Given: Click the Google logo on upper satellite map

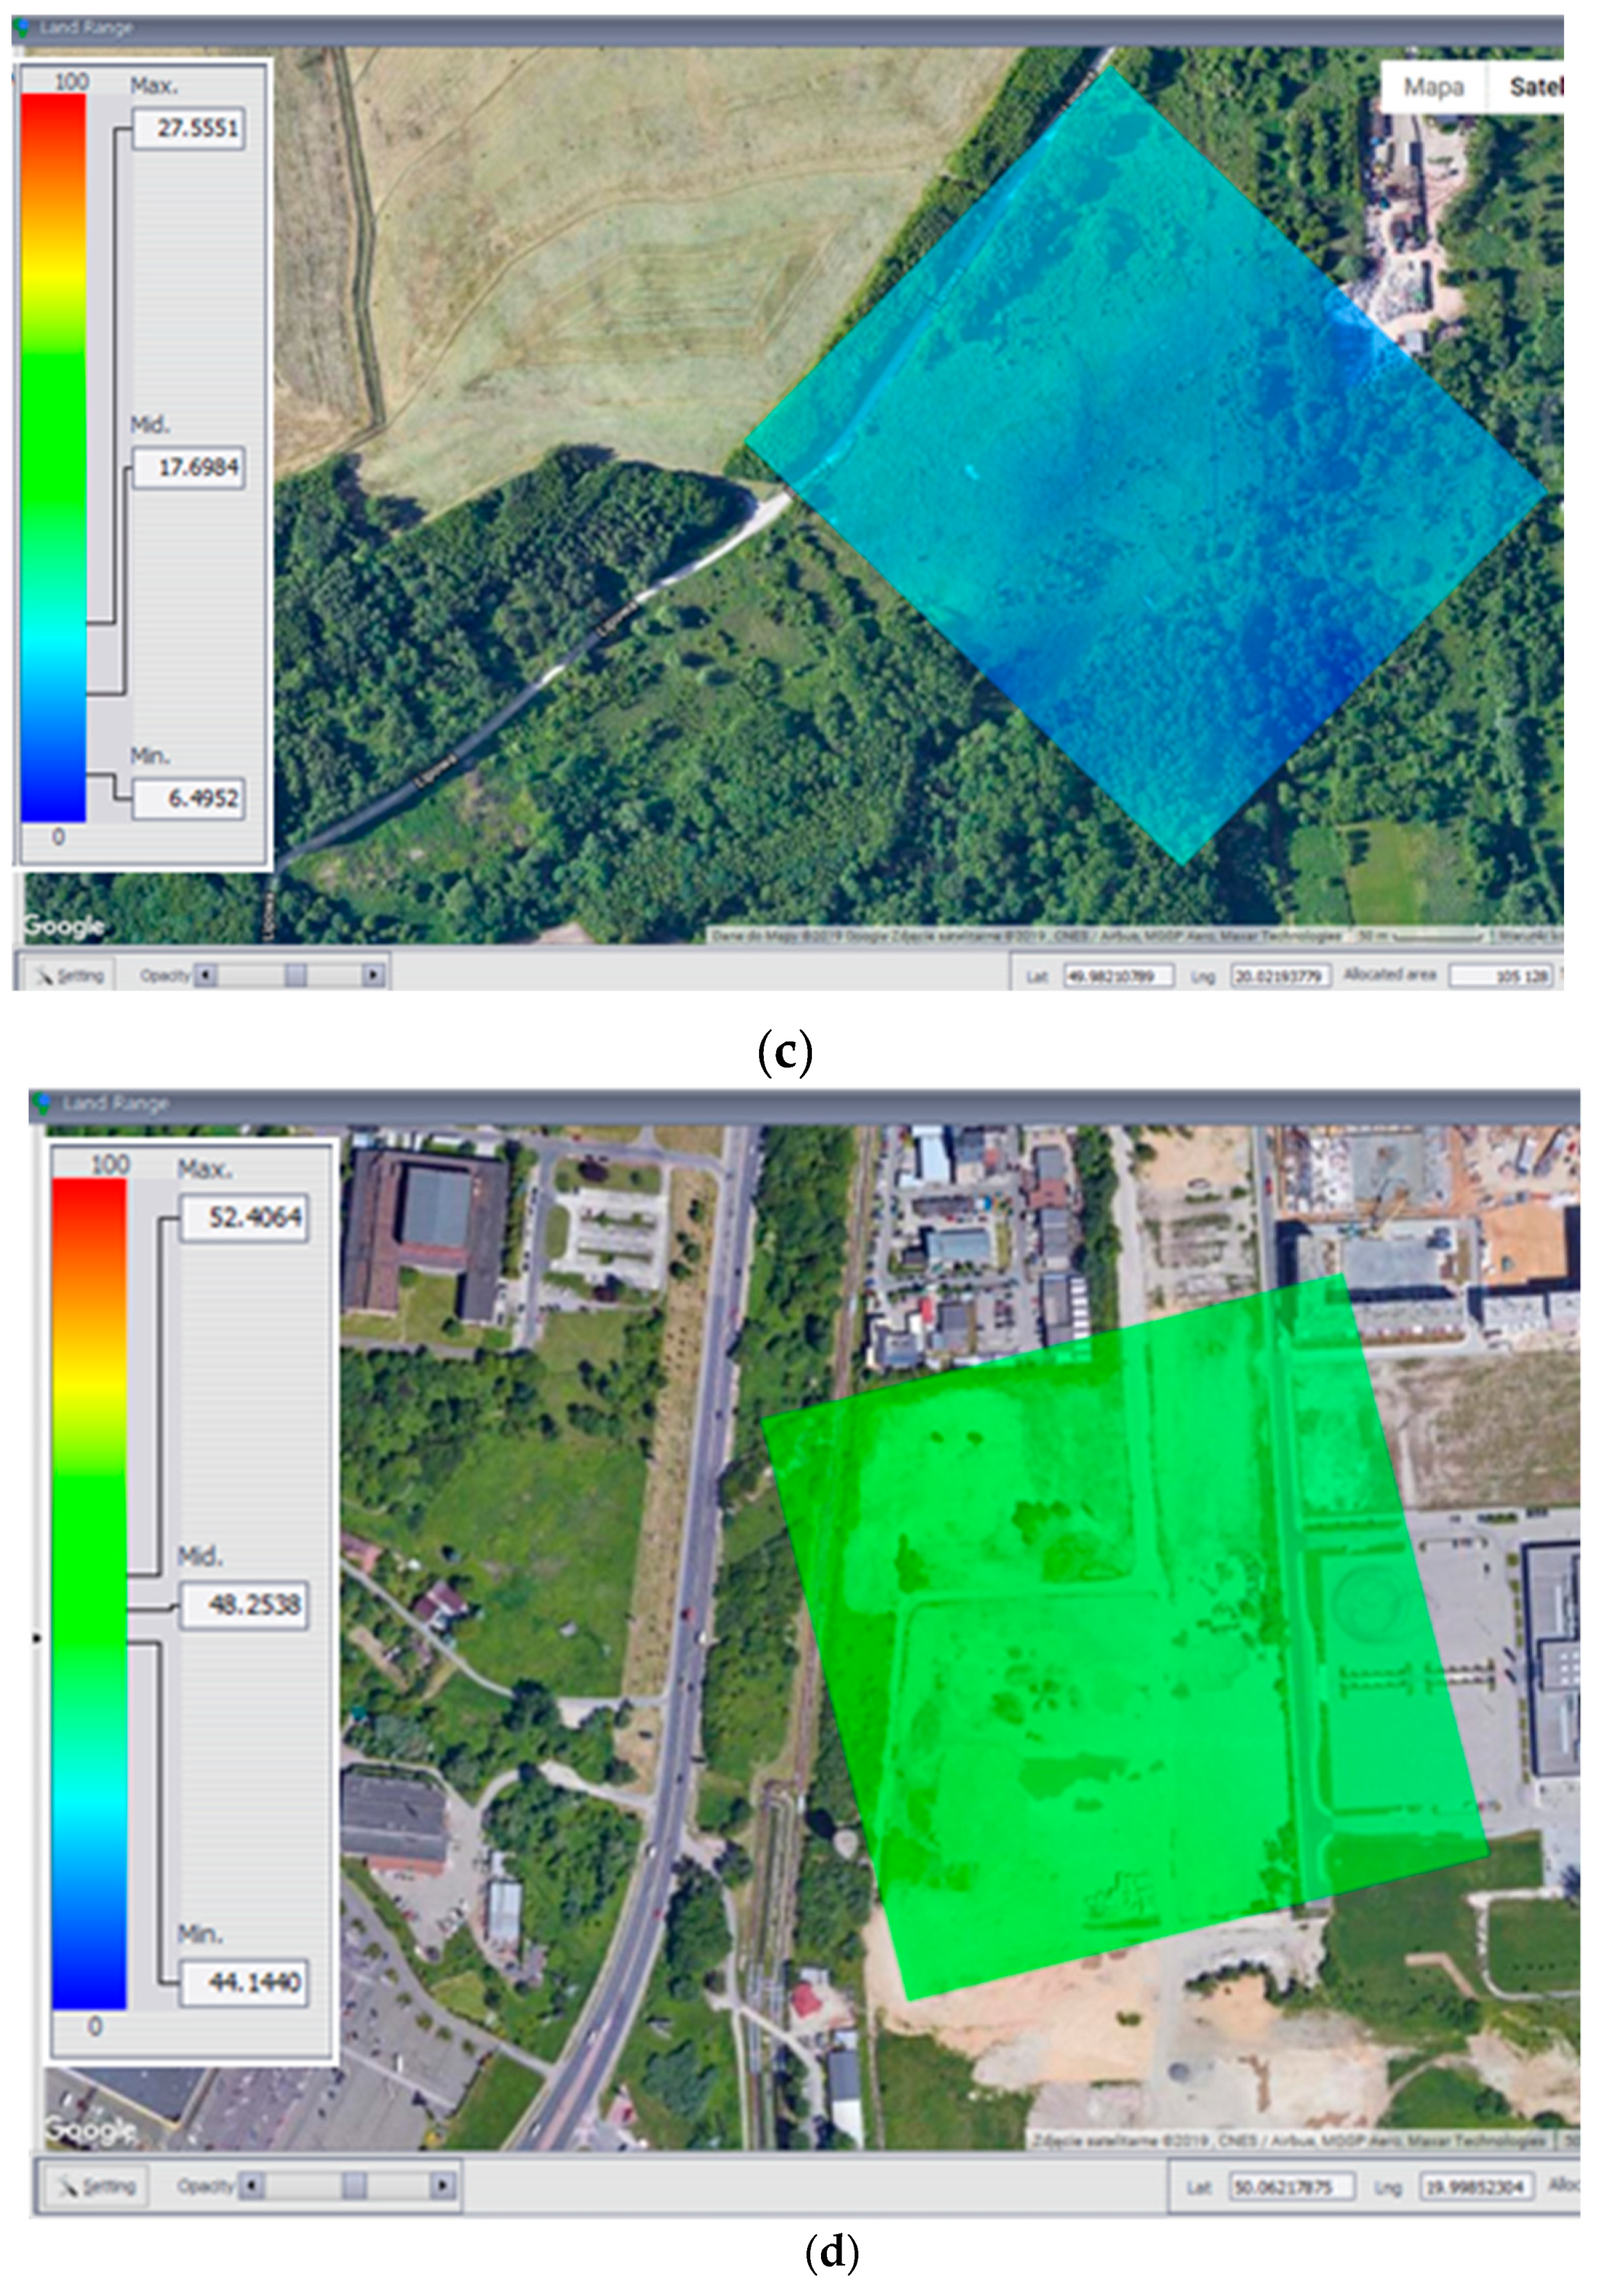Looking at the screenshot, I should (x=64, y=926).
